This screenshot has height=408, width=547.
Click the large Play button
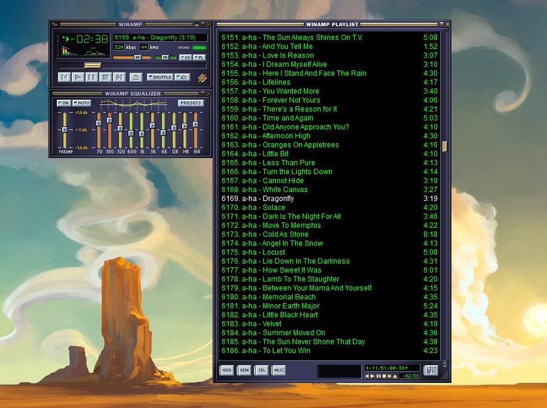tap(78, 77)
